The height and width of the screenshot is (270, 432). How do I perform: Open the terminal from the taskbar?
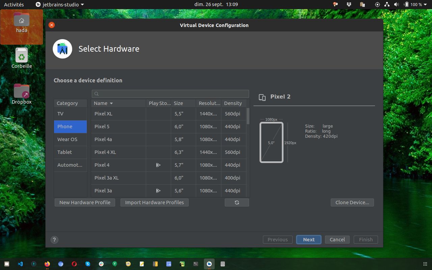point(196,264)
